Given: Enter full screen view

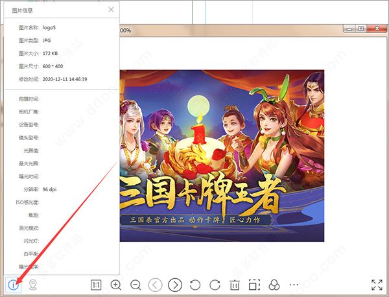Looking at the screenshot, I should pos(377,285).
